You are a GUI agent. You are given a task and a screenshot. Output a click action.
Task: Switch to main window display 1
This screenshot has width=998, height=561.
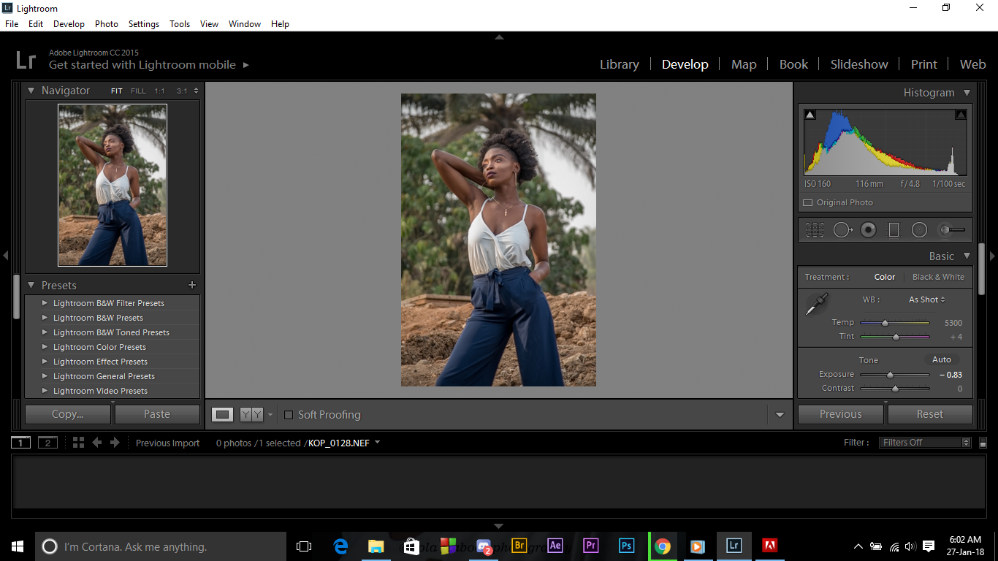tap(20, 443)
